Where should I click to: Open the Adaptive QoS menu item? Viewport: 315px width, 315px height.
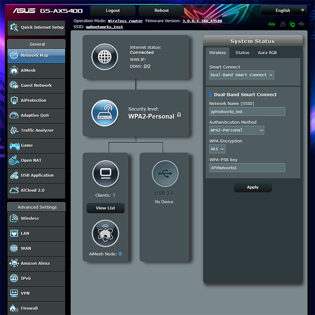pyautogui.click(x=36, y=116)
